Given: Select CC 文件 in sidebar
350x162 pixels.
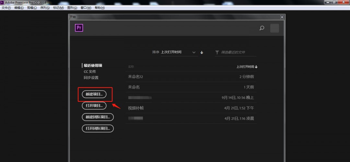Looking at the screenshot, I should coord(90,72).
